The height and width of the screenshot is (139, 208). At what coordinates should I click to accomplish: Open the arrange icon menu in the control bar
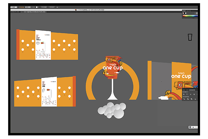pos(57,7)
